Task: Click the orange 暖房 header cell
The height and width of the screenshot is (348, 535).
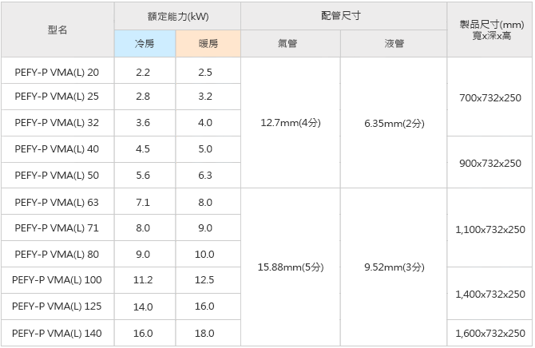Action: coord(208,44)
